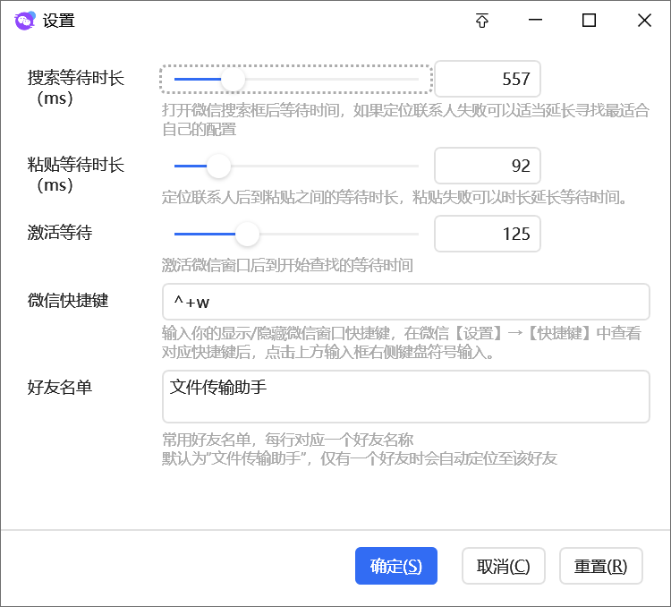Maximize the 设置 window
The height and width of the screenshot is (607, 671).
click(590, 20)
